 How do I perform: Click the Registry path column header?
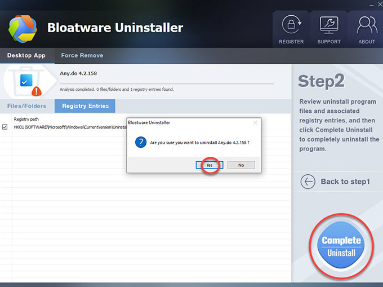click(x=26, y=119)
